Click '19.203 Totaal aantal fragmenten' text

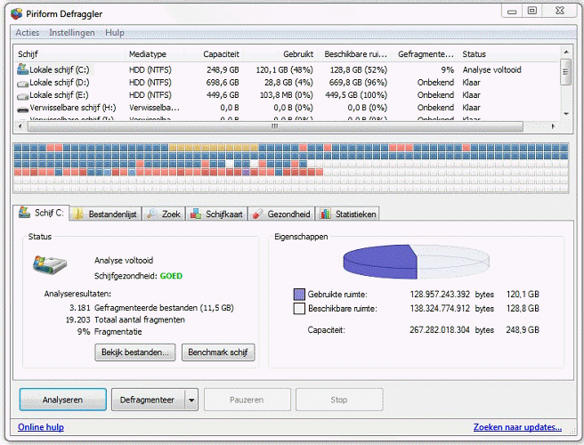pos(126,320)
